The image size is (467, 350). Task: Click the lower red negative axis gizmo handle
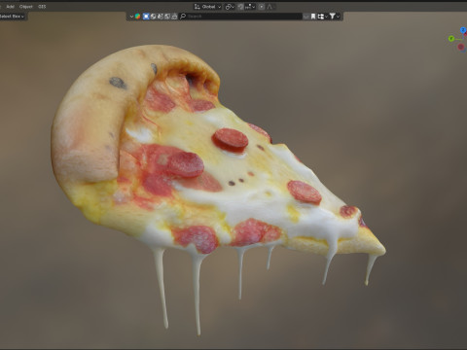pyautogui.click(x=461, y=48)
